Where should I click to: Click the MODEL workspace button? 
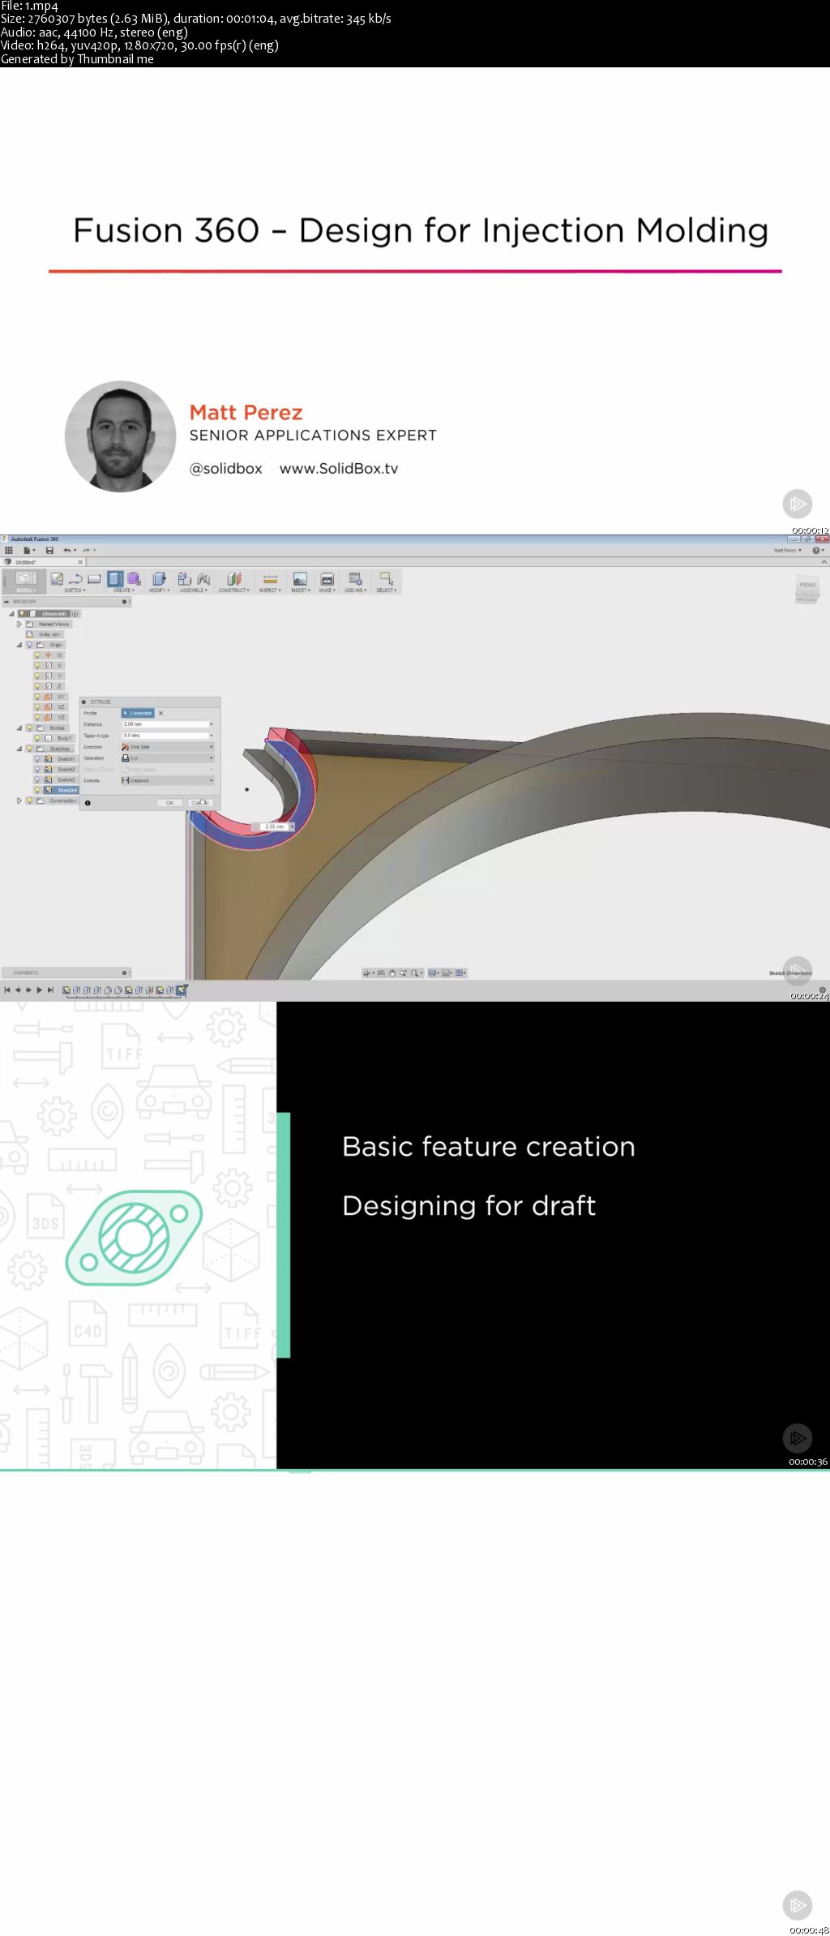pyautogui.click(x=26, y=582)
